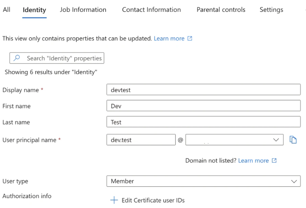The height and width of the screenshot is (208, 306).
Task: Switch to the All tab
Action: [x=7, y=9]
